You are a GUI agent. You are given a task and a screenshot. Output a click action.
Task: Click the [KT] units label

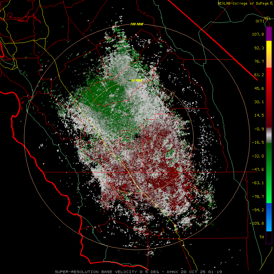[x=260, y=21]
